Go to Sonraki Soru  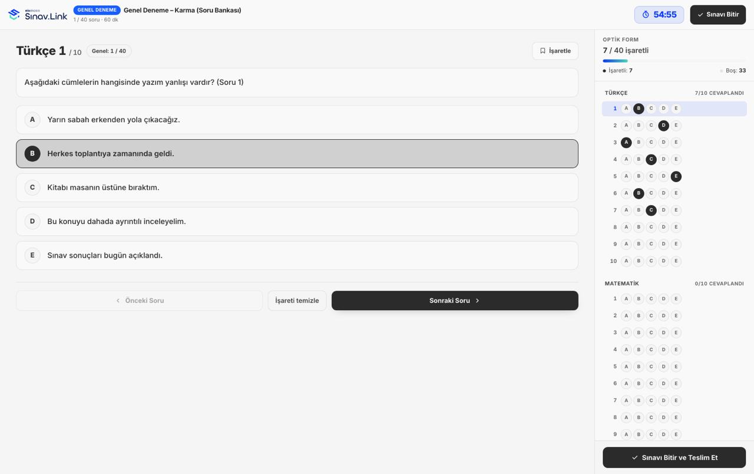click(455, 301)
